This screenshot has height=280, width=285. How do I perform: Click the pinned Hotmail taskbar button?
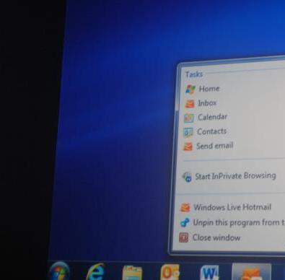pos(252,272)
